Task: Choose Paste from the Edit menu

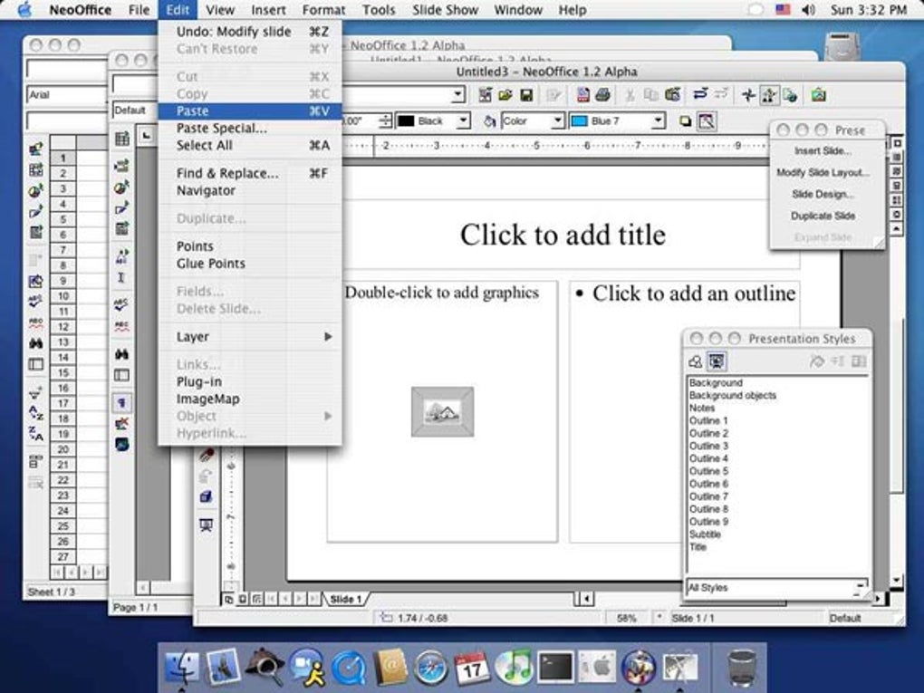Action: click(250, 111)
